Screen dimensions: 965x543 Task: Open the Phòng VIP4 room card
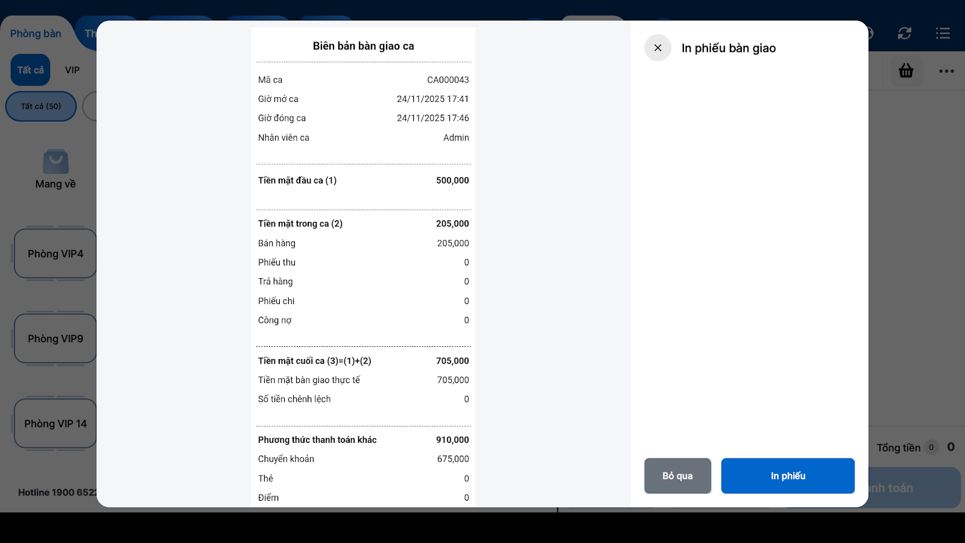55,254
